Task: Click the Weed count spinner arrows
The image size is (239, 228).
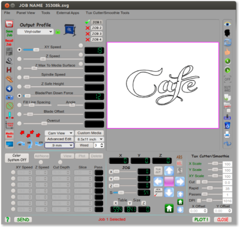Action: pos(102,145)
